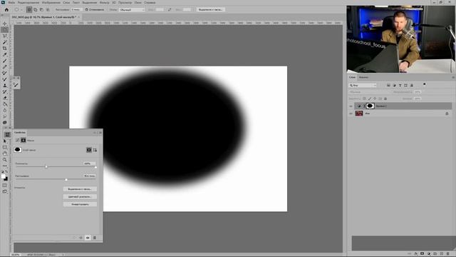The image size is (456, 257).
Task: Open Файл menu
Action: coord(11,2)
